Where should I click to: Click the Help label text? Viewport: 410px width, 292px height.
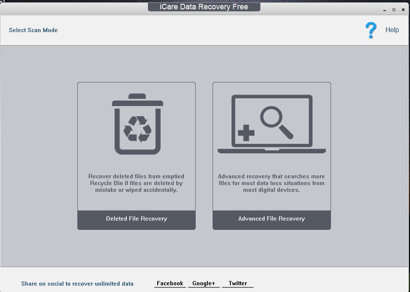point(392,30)
